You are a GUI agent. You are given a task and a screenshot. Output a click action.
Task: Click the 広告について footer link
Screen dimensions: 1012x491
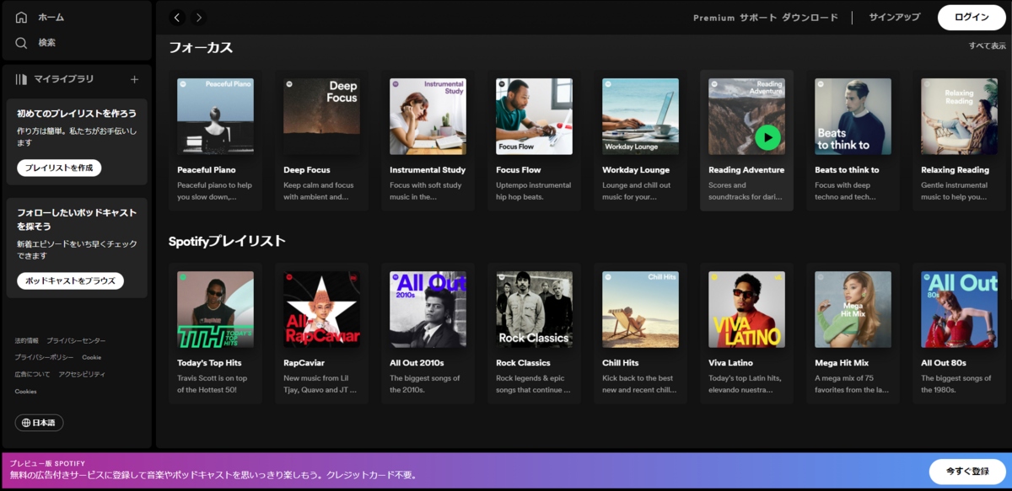32,374
